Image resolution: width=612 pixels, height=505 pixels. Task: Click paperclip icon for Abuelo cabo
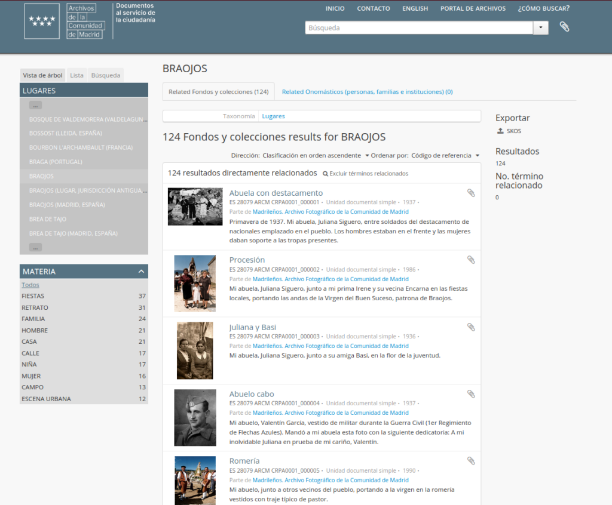tap(471, 394)
